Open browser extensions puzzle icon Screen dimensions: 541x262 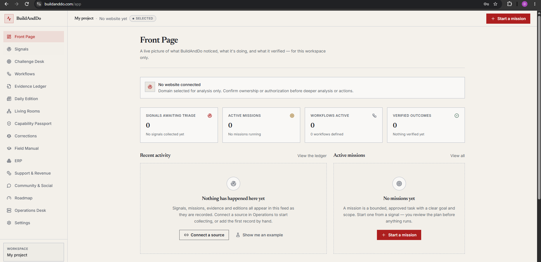(x=509, y=4)
